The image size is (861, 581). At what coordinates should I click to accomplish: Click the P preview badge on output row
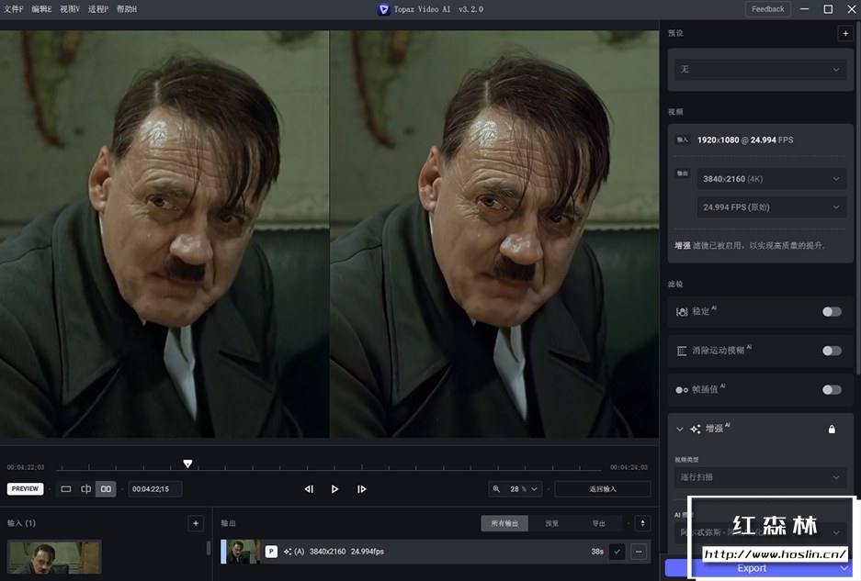pos(271,552)
